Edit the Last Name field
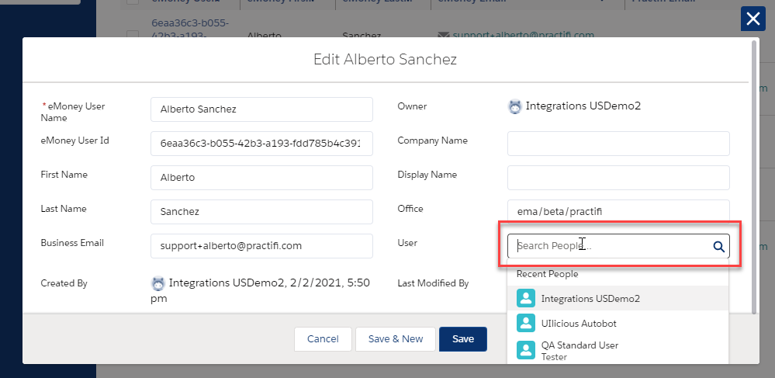Screen dimensions: 775x378 pos(261,212)
